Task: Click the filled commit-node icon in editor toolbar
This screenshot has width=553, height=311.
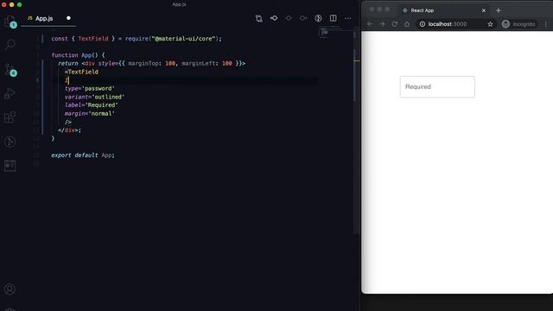Action: (x=274, y=18)
